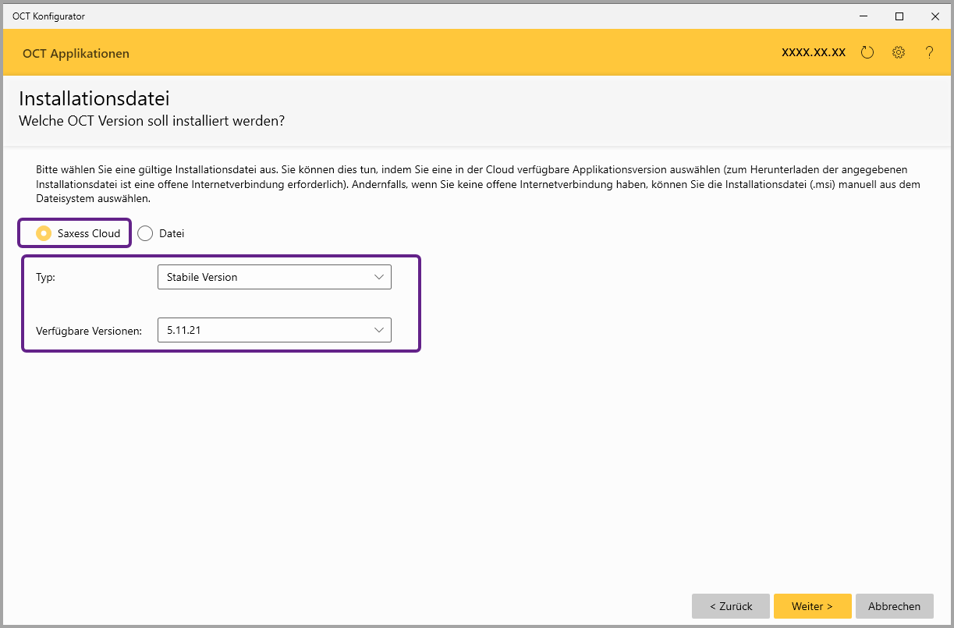This screenshot has height=628, width=954.
Task: Click the OCT Applikationen header title
Action: 76,54
